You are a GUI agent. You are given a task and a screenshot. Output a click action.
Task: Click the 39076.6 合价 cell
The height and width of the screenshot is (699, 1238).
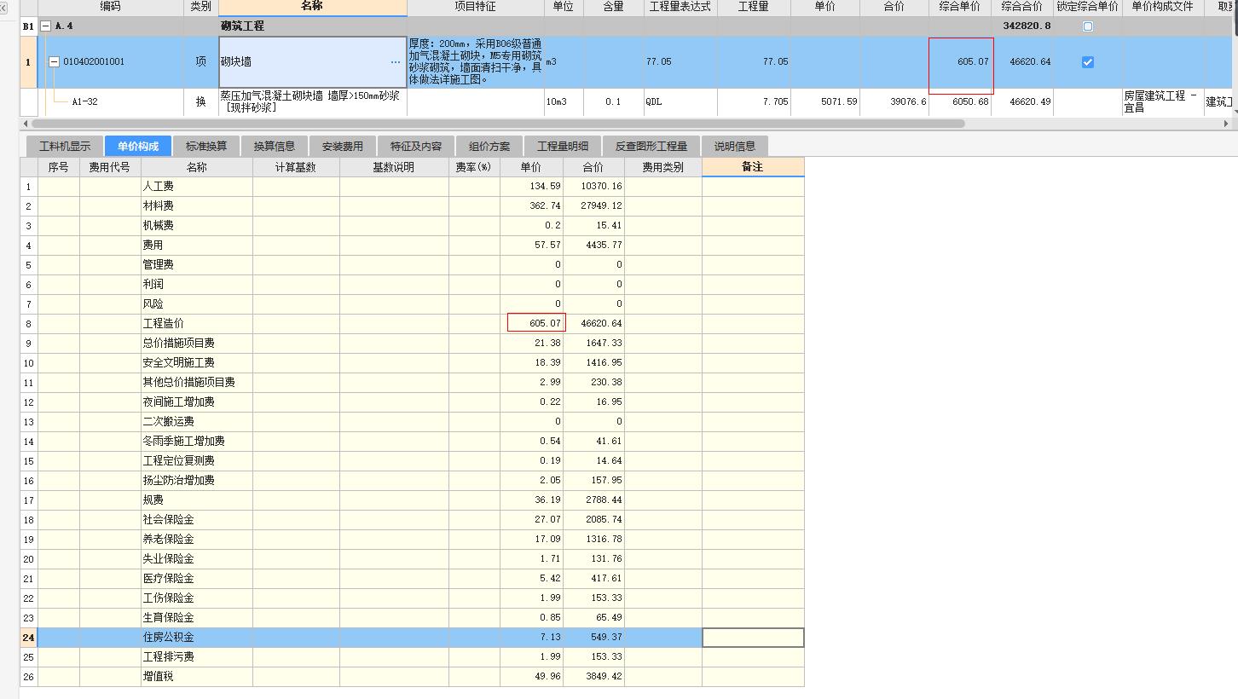coord(894,101)
